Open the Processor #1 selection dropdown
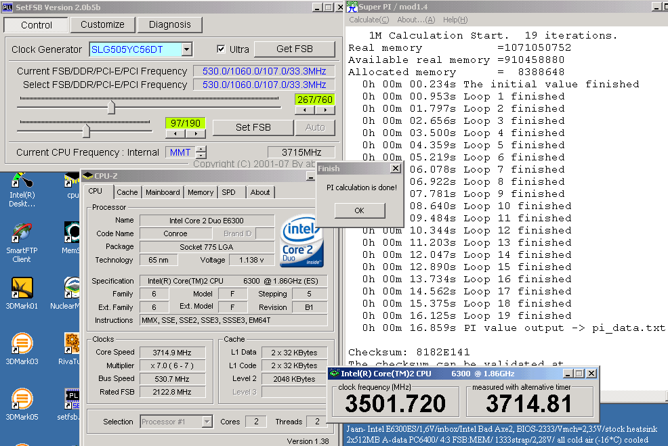668x446 pixels. pyautogui.click(x=207, y=422)
